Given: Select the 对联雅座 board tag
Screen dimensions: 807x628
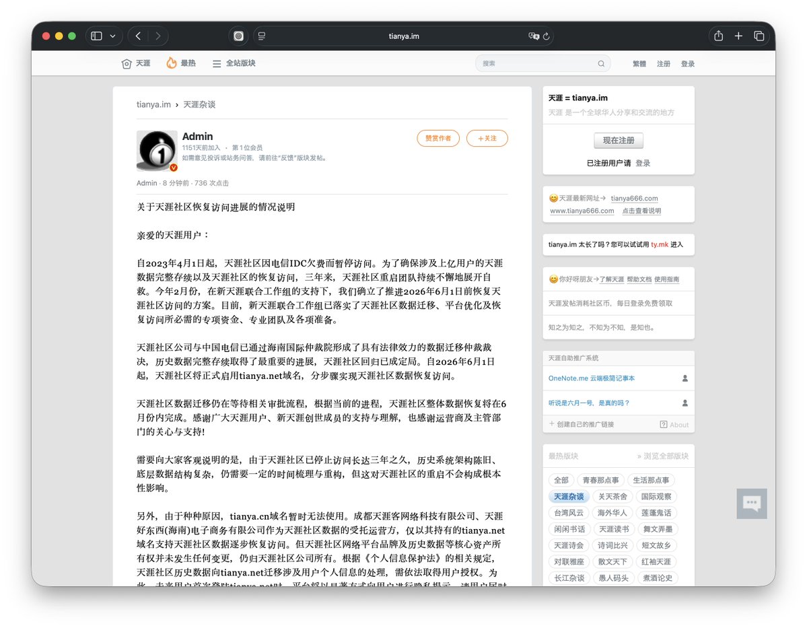Looking at the screenshot, I should coord(569,562).
